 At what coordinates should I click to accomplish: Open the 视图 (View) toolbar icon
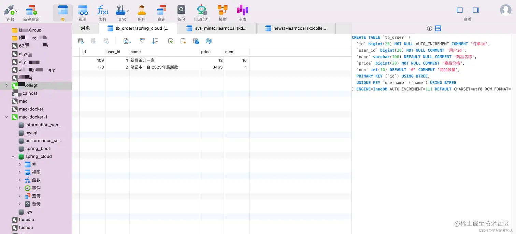(83, 13)
